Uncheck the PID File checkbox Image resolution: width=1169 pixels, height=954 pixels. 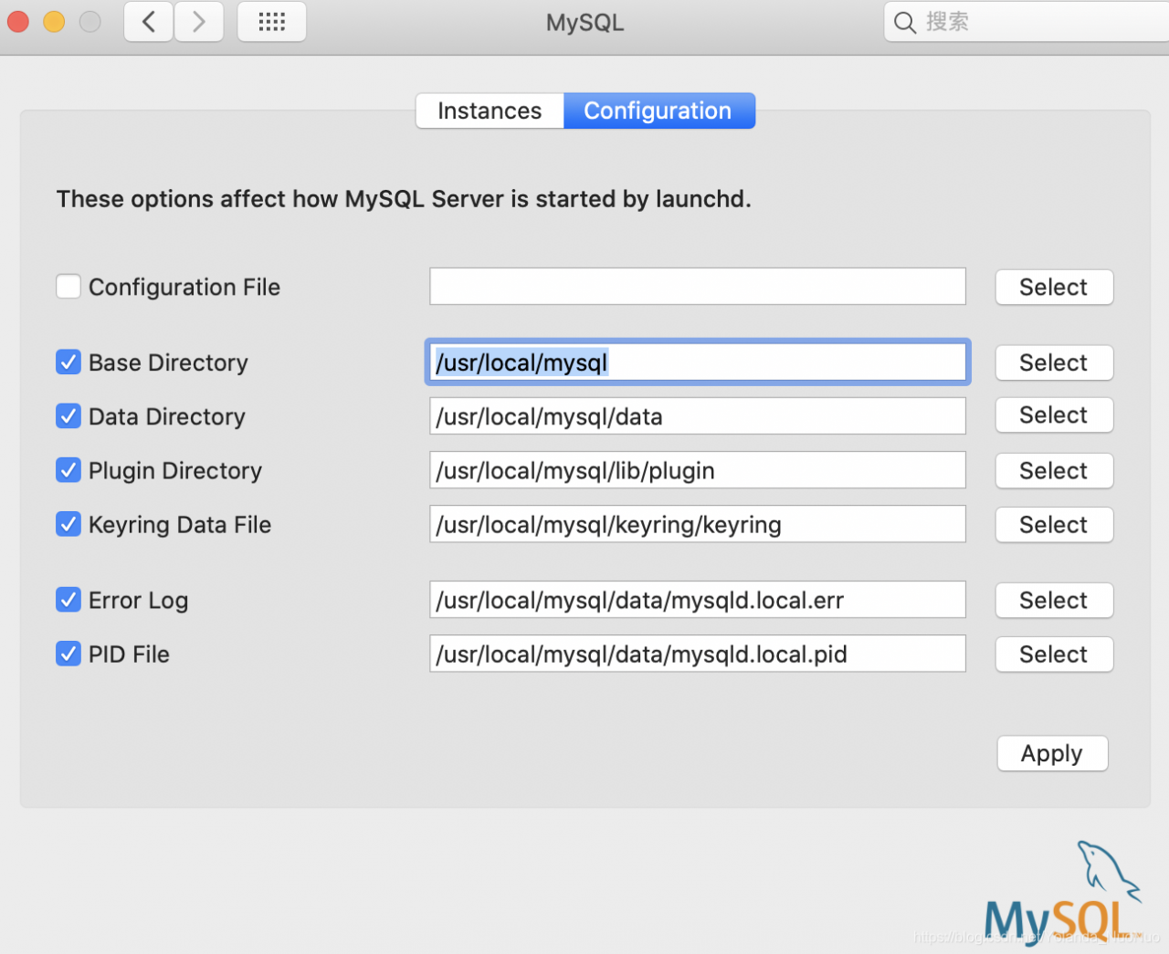click(x=68, y=654)
